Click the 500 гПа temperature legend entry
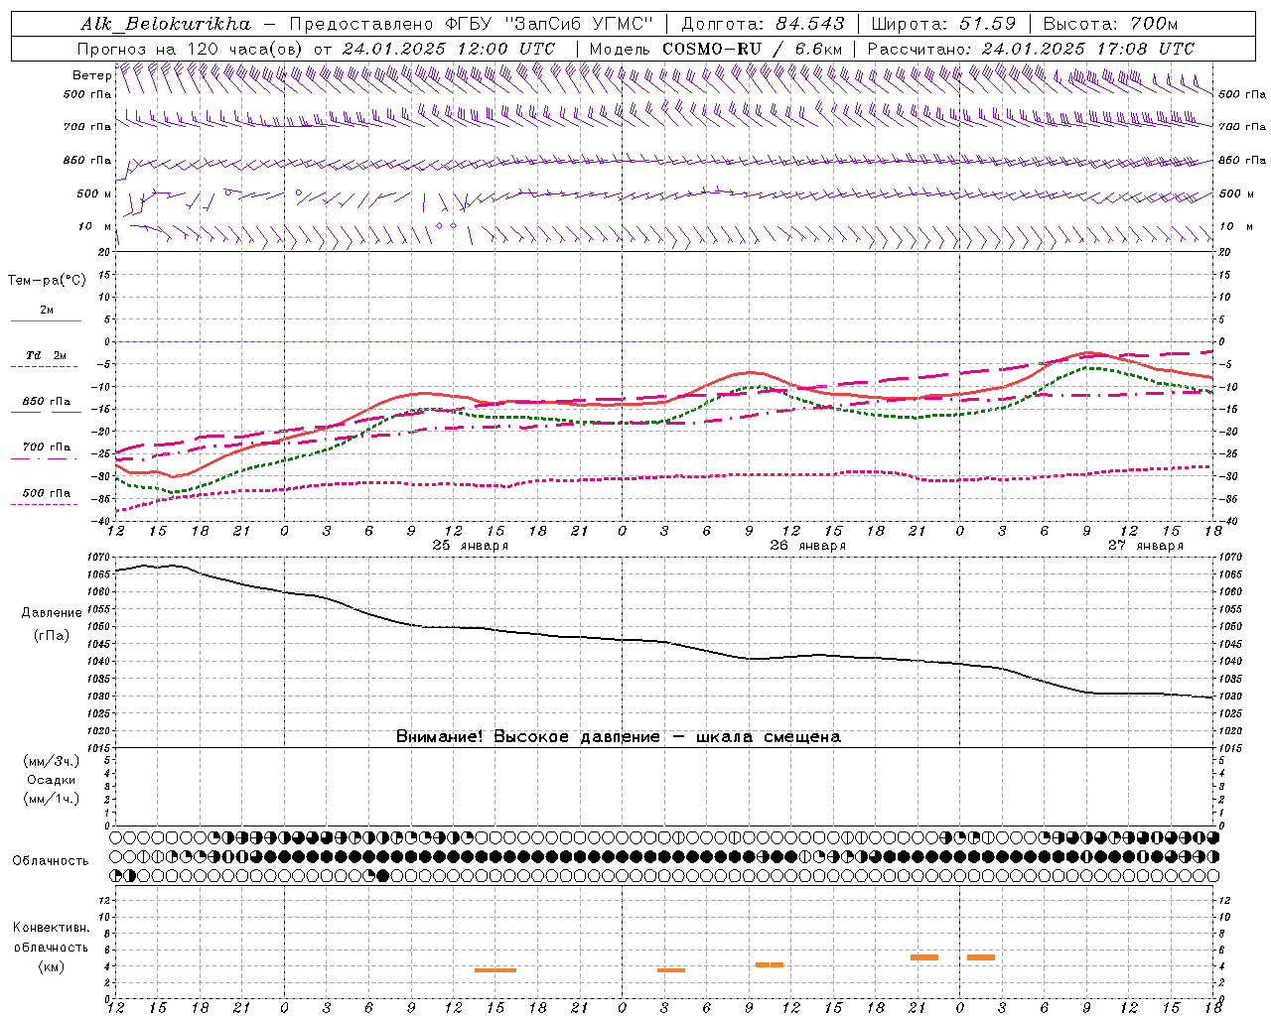Viewport: 1271px width, 1016px height. click(x=46, y=493)
